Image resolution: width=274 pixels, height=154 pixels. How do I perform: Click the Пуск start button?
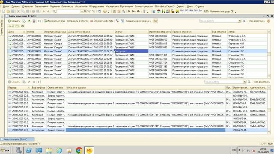click(5, 150)
